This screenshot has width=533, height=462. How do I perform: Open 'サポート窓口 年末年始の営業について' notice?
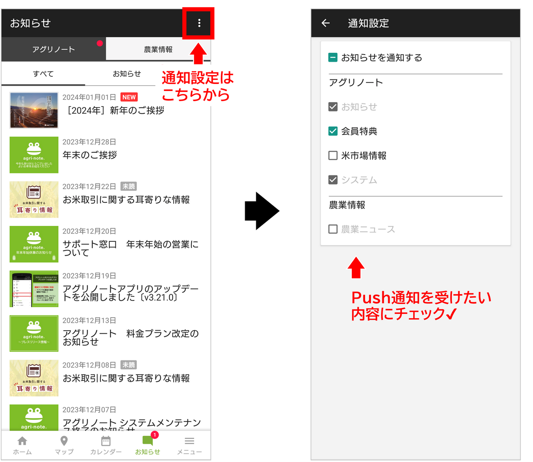coord(131,249)
